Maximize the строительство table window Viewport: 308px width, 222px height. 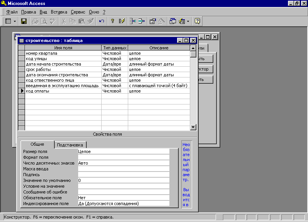186,40
